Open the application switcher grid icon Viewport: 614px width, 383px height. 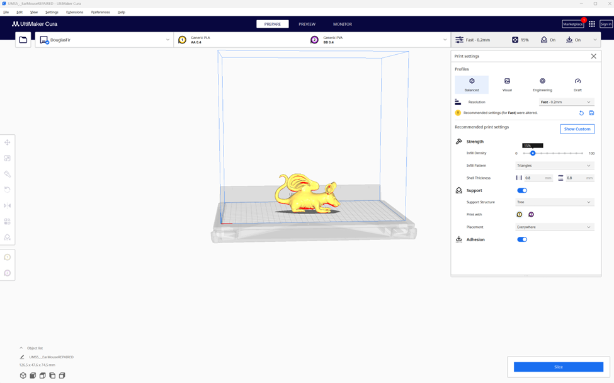(592, 24)
